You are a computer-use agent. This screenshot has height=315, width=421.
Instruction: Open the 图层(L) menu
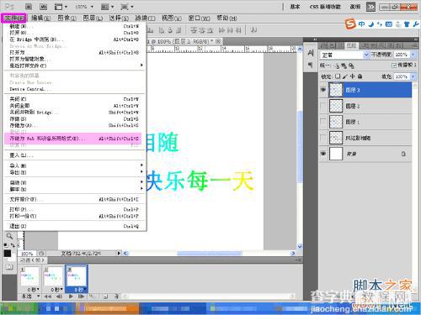pyautogui.click(x=93, y=18)
